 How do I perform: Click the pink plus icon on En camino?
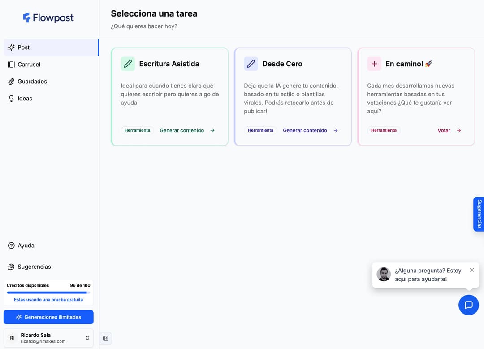374,64
